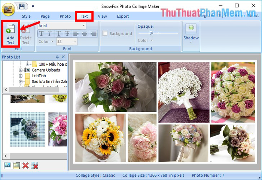This screenshot has width=262, height=180.
Task: Save the collage with the floppy icon
Action: click(22, 6)
